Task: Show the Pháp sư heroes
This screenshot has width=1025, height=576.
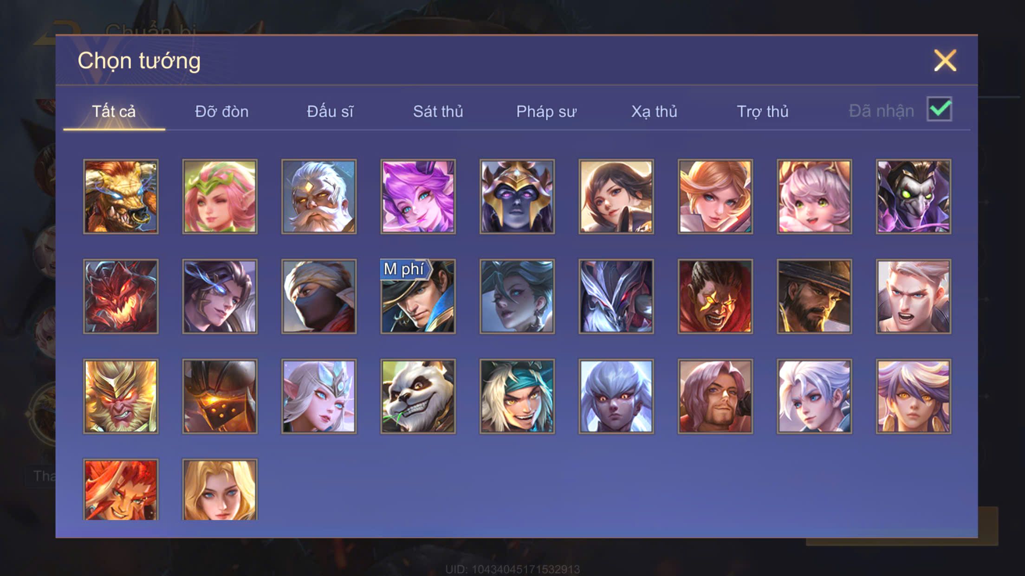Action: click(x=546, y=112)
